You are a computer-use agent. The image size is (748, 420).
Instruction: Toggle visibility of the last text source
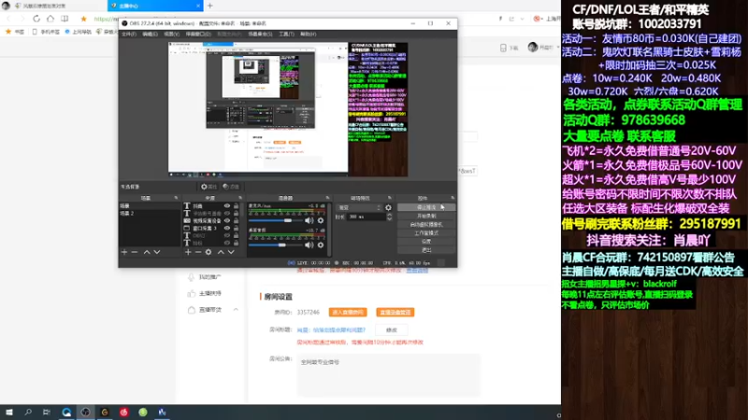(x=227, y=243)
